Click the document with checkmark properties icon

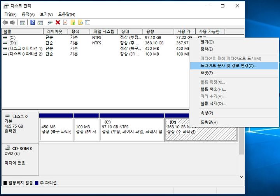click(x=65, y=23)
